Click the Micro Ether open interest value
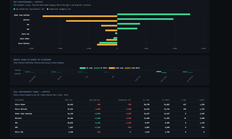The width and height of the screenshot is (232, 139). (70, 105)
